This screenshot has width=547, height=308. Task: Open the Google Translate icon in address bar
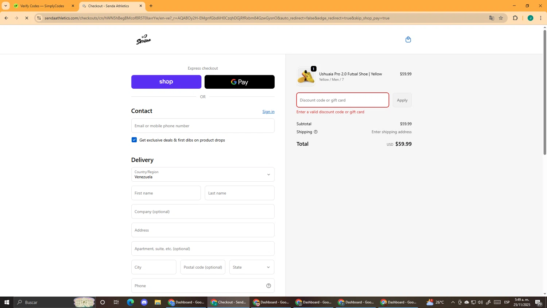point(492,18)
